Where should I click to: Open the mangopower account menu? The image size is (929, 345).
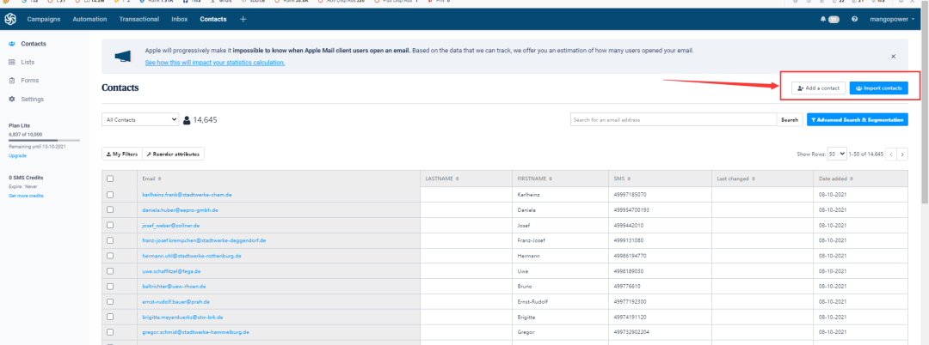(892, 20)
